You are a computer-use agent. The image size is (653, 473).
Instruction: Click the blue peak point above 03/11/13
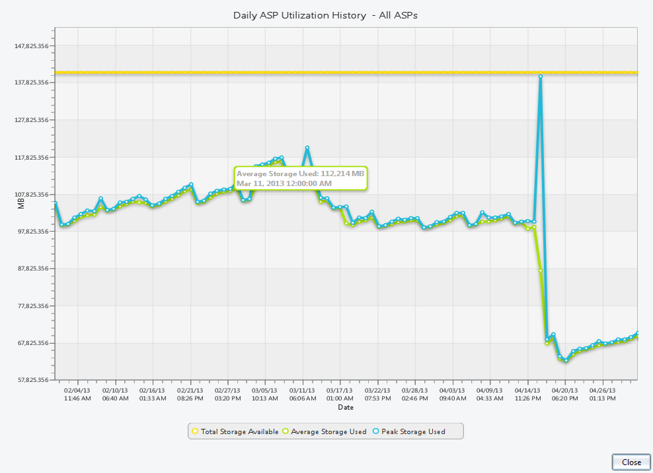[x=307, y=148]
